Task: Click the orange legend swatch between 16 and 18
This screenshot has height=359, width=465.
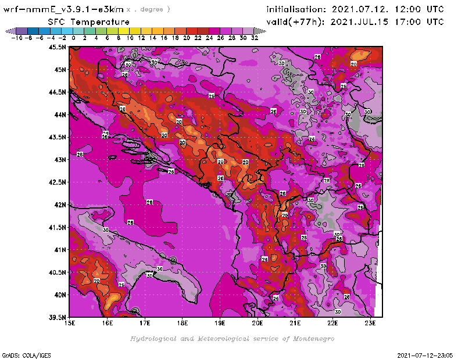Action: [169, 31]
